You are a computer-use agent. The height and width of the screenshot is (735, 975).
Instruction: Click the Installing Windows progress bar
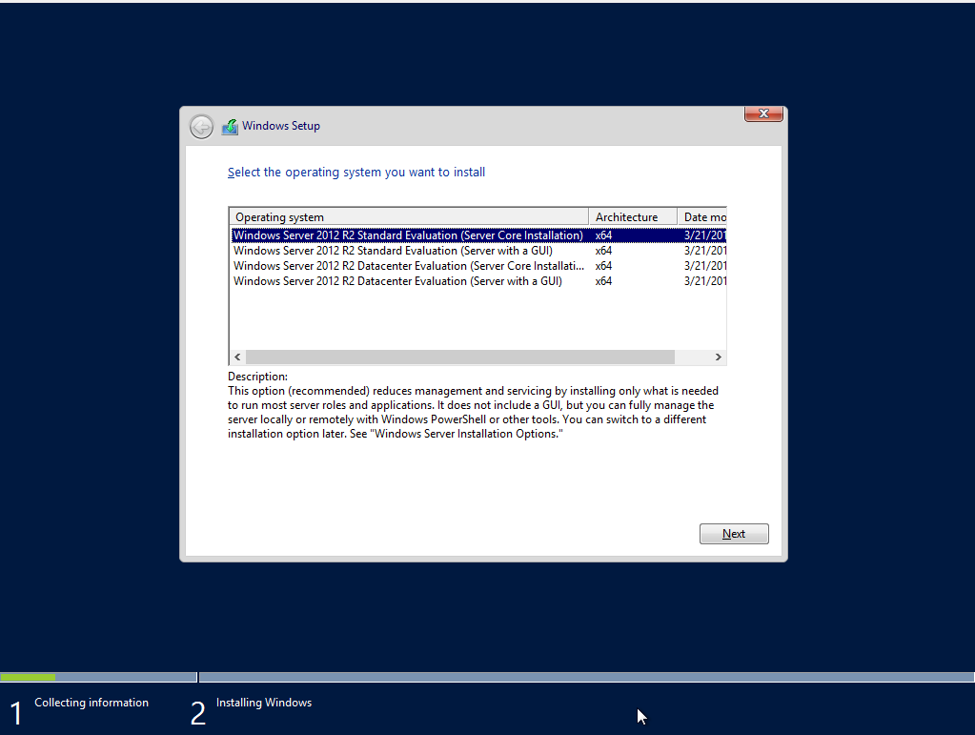coord(586,677)
